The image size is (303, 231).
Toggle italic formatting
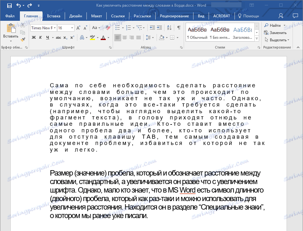(40, 37)
